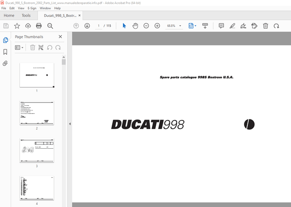Open the View menu
This screenshot has height=207, width=291.
coord(21,8)
